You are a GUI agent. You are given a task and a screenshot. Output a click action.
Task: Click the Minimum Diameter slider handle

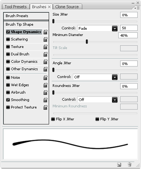click(x=87, y=42)
